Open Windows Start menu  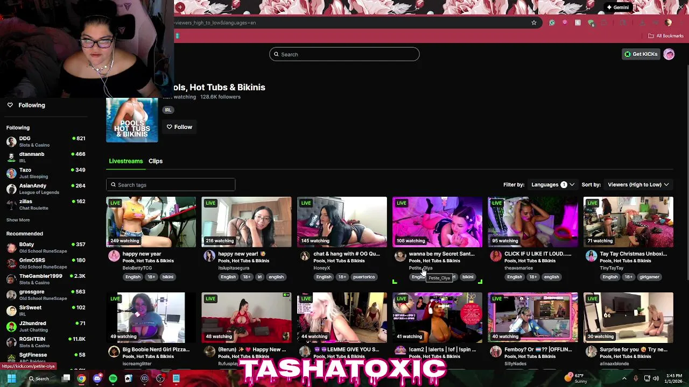(x=11, y=378)
